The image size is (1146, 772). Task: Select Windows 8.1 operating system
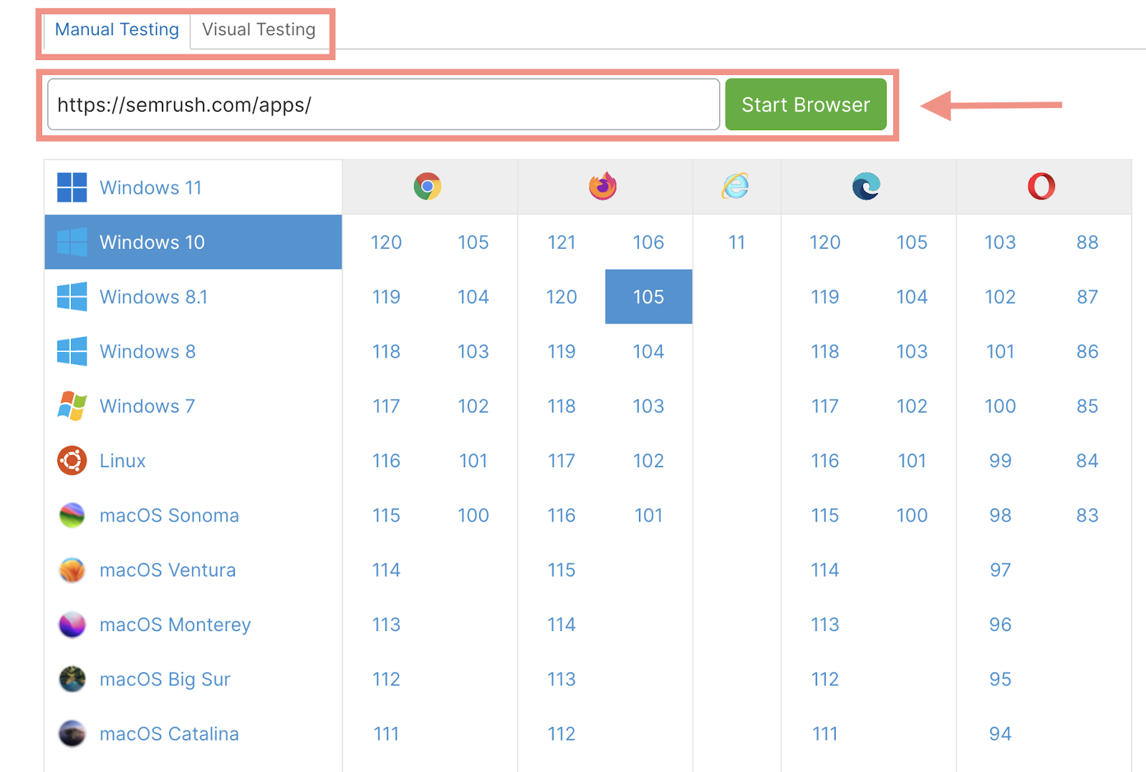(153, 297)
